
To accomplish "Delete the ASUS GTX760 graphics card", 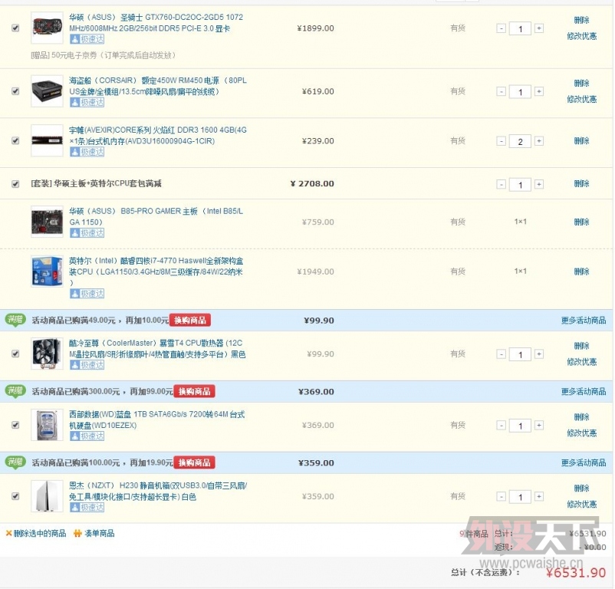I will pos(581,20).
